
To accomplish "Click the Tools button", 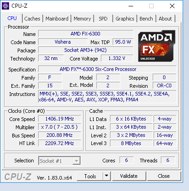I will (90, 176).
